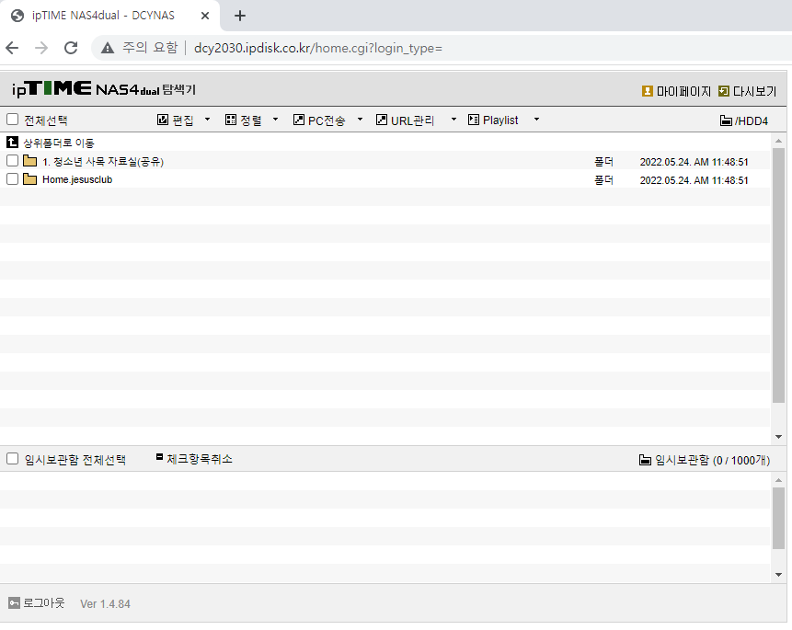Viewport: 792px width, 630px height.
Task: Click the 상위폴더로 이동 up-arrow icon
Action: point(12,143)
